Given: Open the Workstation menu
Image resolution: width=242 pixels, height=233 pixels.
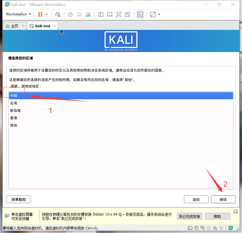Looking at the screenshot, I should coord(18,14).
